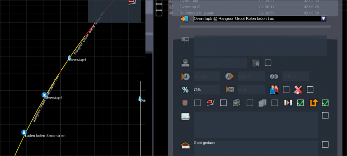Click the orange arrow destination icon
Screen dimensions: 347x156
184,19
